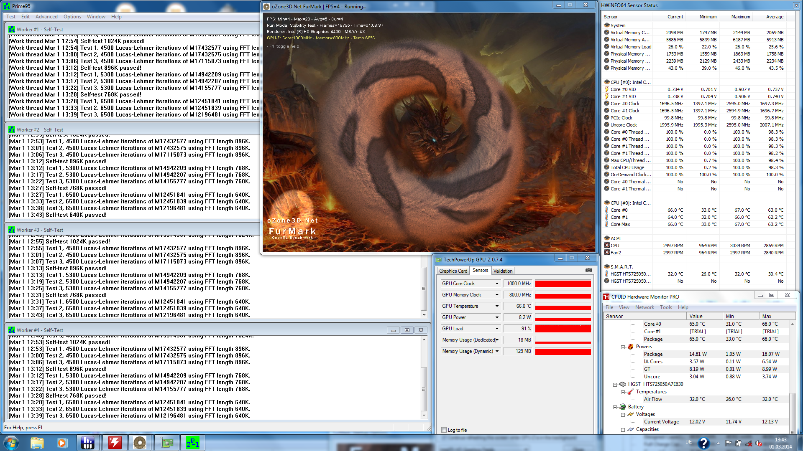This screenshot has width=803, height=451.
Task: Collapse Capacities node in HWMonitor
Action: tap(623, 429)
